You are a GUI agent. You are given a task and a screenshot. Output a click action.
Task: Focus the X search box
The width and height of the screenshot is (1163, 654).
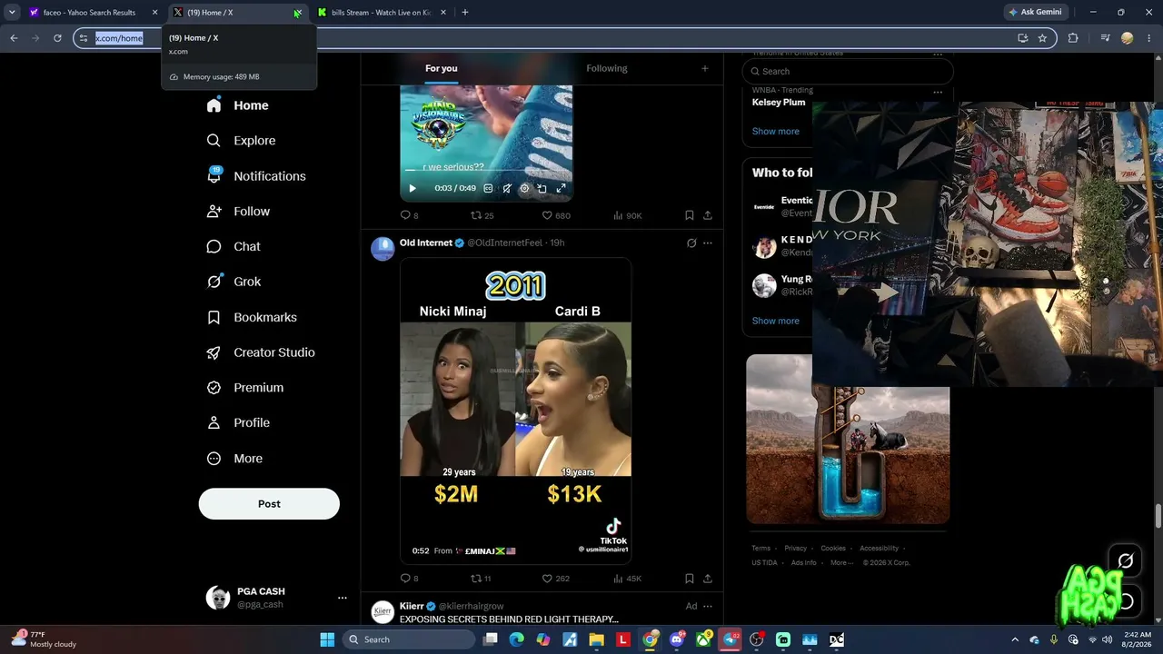(x=848, y=72)
